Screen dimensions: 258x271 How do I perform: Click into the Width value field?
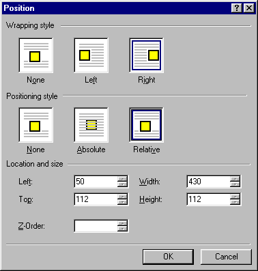[x=208, y=182]
